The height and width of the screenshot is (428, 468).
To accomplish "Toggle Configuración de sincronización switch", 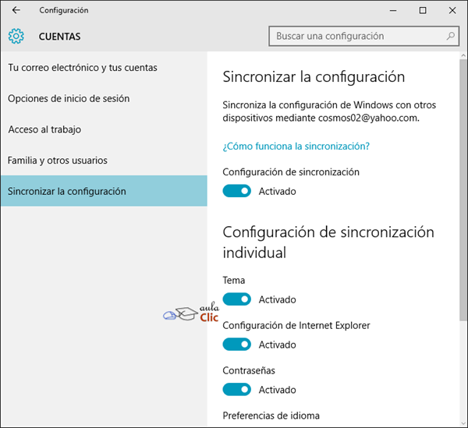I will pos(236,191).
